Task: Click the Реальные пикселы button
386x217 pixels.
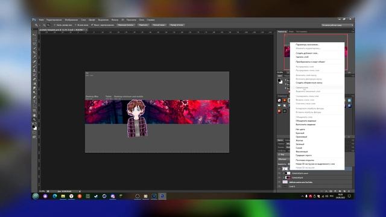Action: coord(125,25)
